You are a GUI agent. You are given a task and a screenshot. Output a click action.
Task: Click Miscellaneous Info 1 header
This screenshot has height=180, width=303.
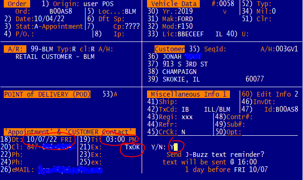(188, 94)
